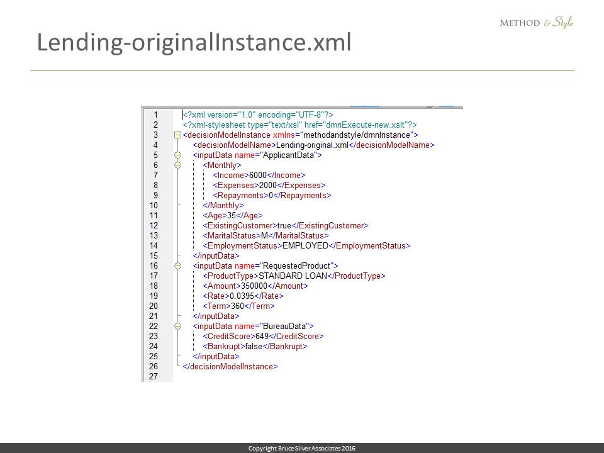Screen dimensions: 604x453
Task: Click line number 14 in the gutter
Action: pos(154,246)
